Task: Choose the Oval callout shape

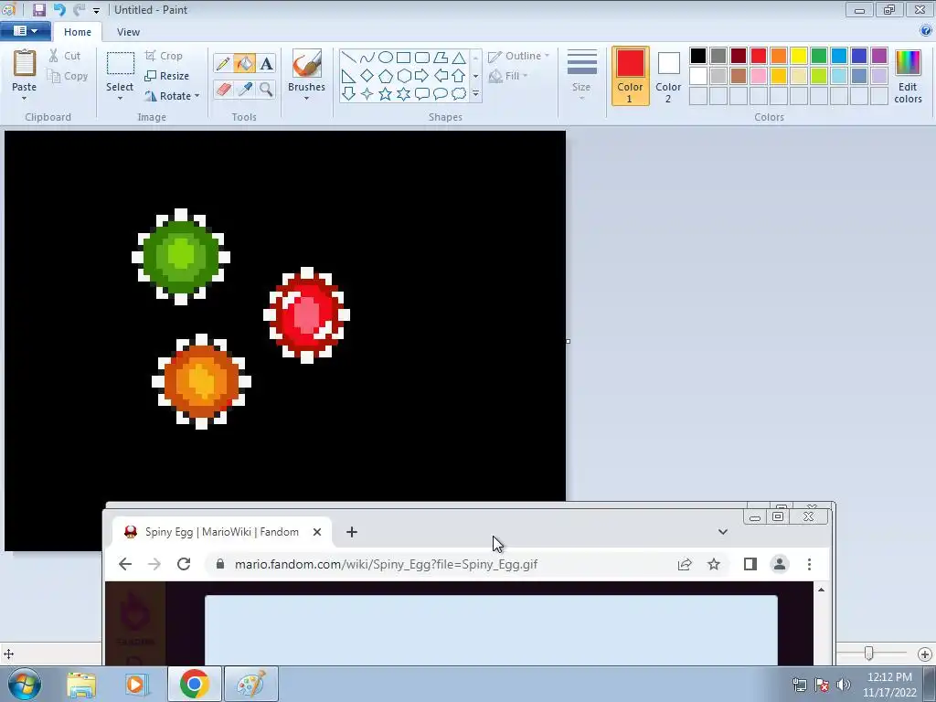Action: (x=441, y=94)
